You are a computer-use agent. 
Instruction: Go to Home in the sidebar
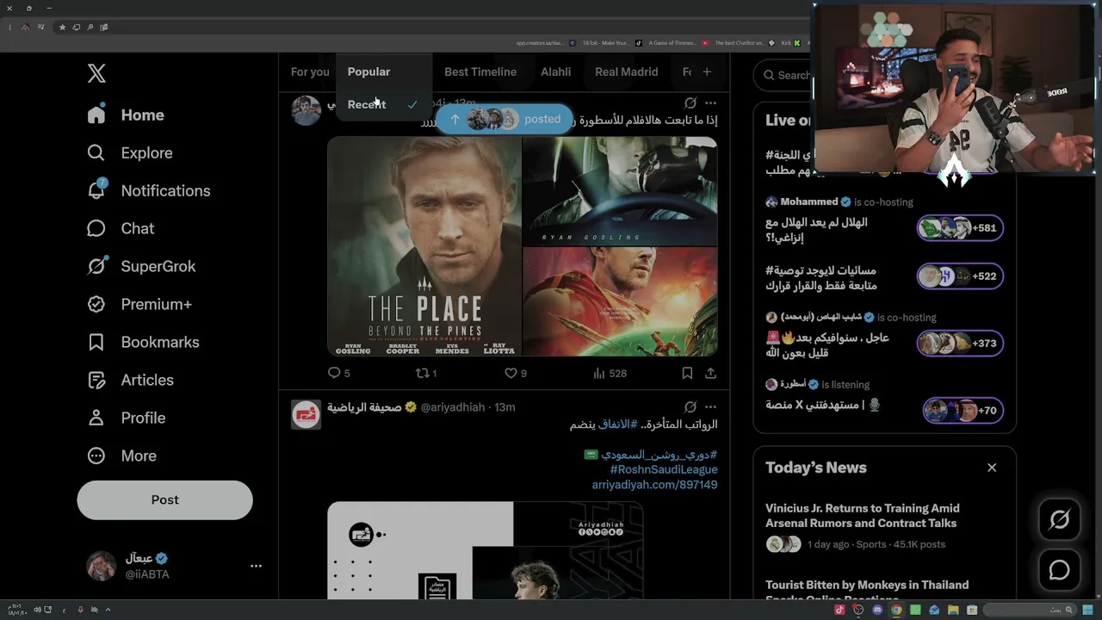click(x=126, y=115)
